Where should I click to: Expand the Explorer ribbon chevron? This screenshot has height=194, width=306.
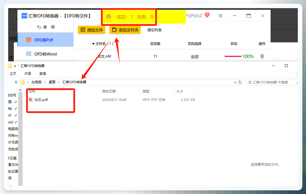(x=296, y=74)
